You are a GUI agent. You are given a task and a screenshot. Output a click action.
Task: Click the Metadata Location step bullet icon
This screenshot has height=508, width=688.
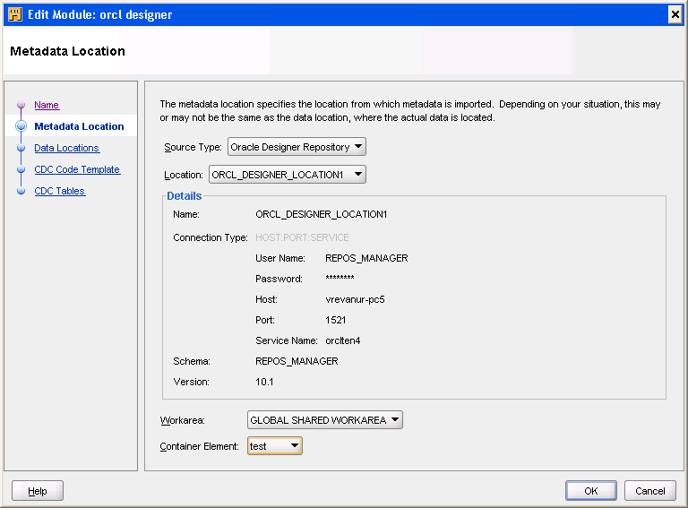coord(21,127)
